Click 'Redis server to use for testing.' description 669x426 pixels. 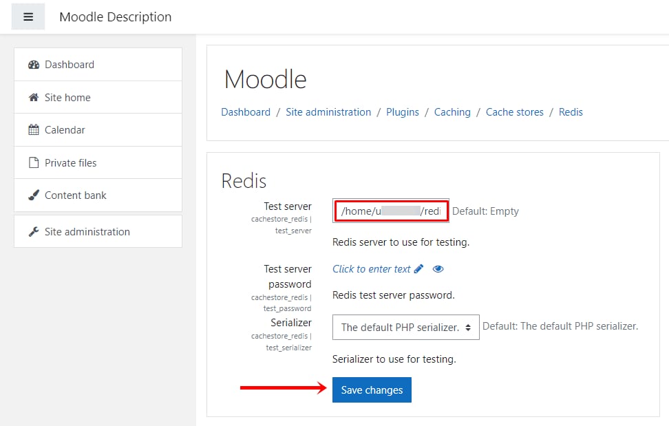coord(401,242)
